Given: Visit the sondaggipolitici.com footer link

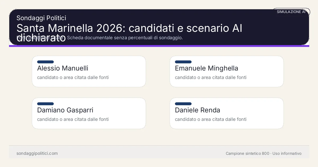Looking at the screenshot, I should 37,153.
